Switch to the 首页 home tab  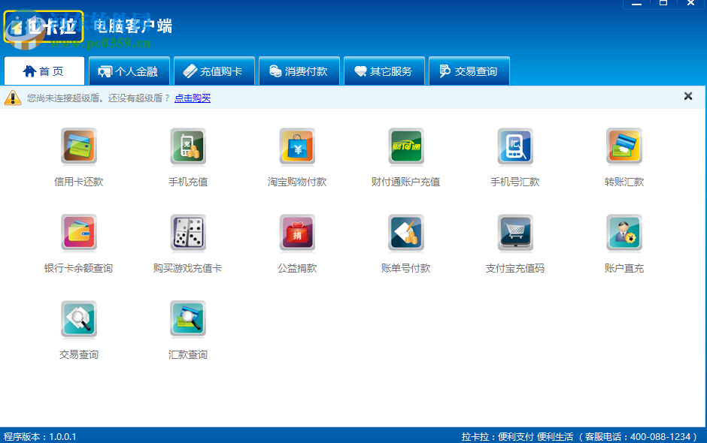click(x=44, y=71)
